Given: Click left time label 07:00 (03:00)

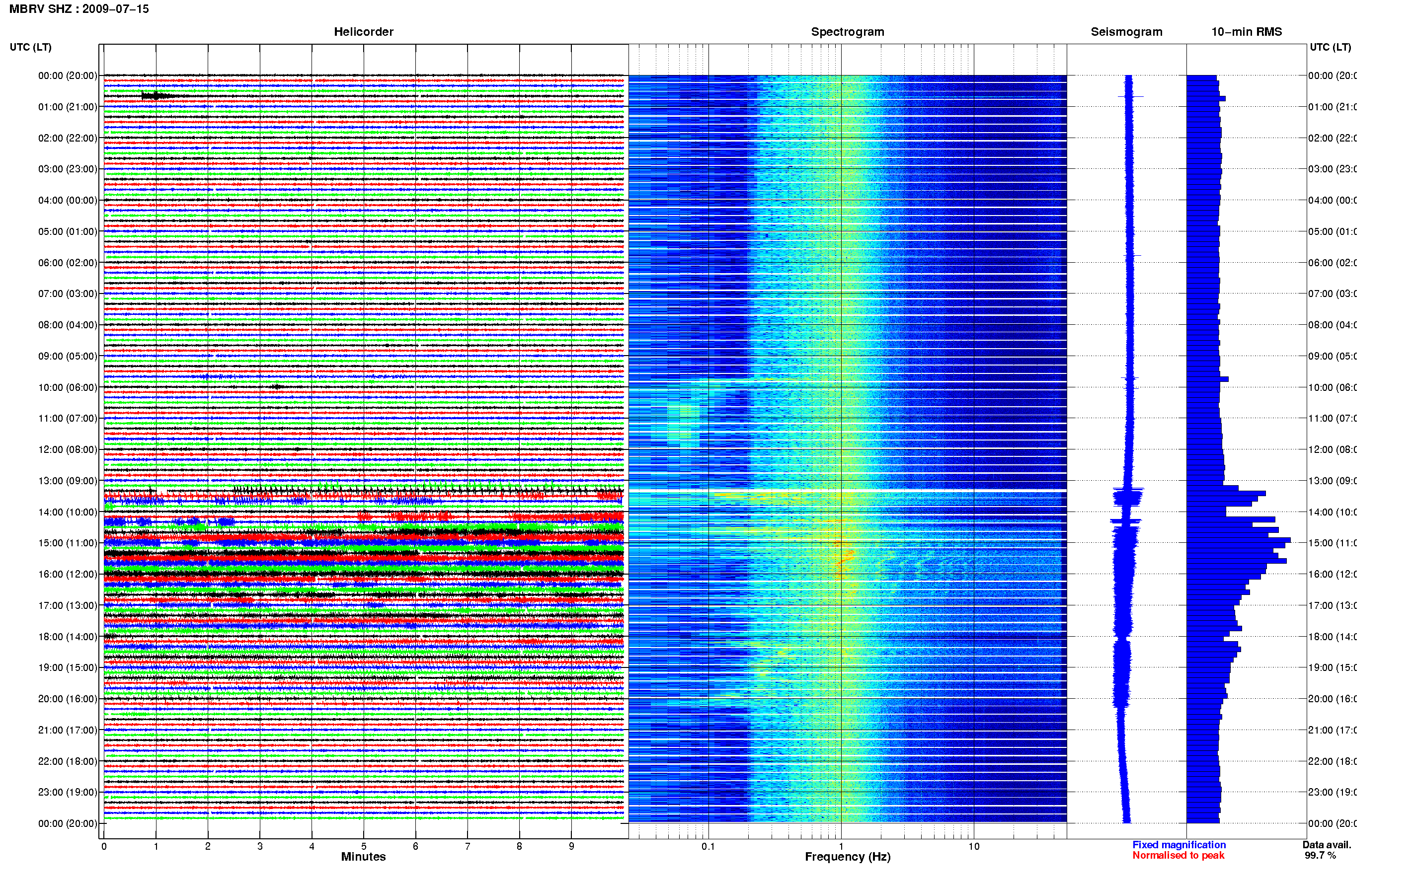Looking at the screenshot, I should tap(68, 293).
